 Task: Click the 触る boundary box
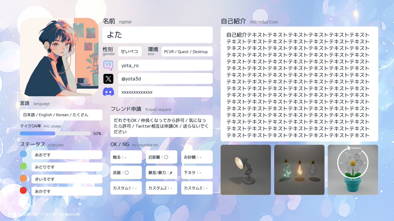(x=126, y=157)
